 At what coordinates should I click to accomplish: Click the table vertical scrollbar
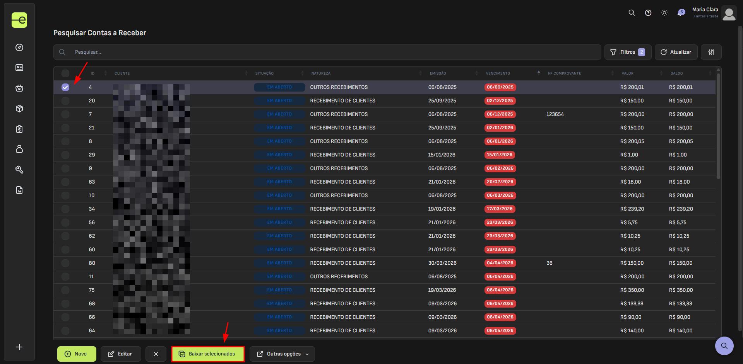pyautogui.click(x=718, y=126)
